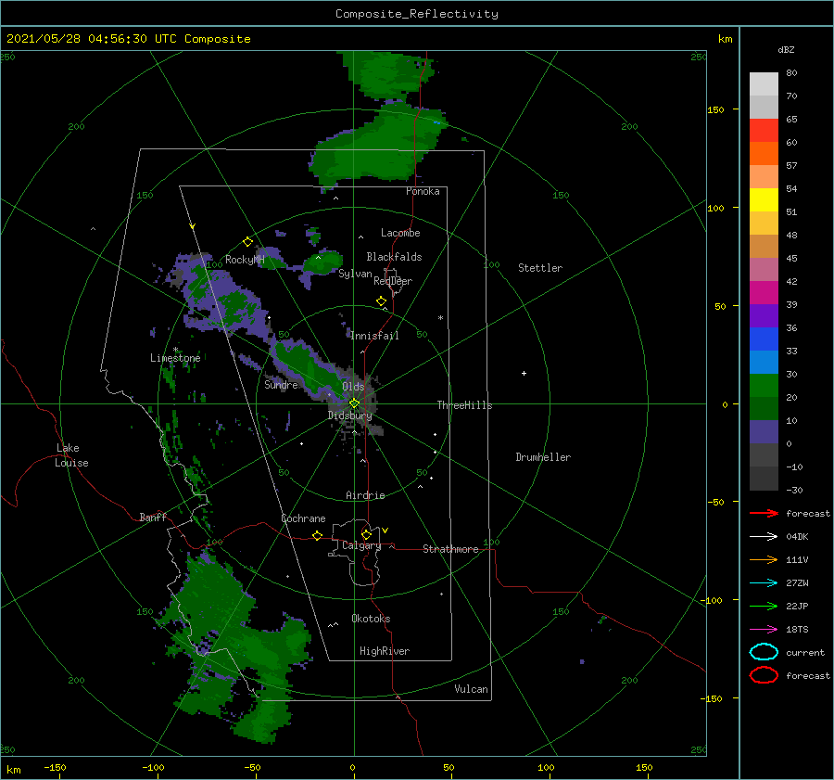
Task: Click the Cochrane label
Action: (303, 518)
